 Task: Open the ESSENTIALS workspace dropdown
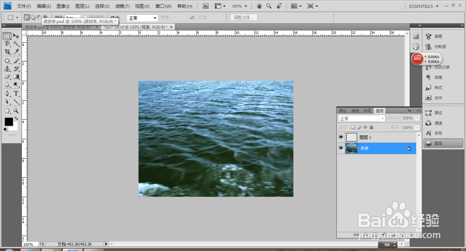coord(424,6)
